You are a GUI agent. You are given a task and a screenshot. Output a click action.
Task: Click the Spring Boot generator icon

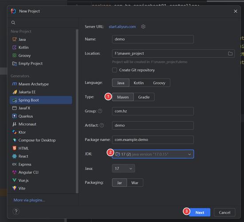15,100
